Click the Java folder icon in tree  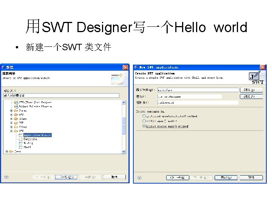(x=11, y=151)
